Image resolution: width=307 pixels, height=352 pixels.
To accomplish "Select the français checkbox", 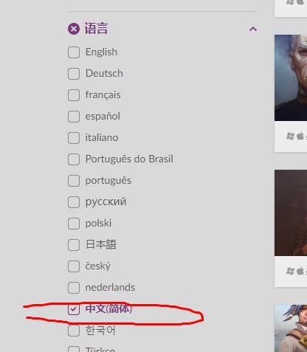I will click(x=74, y=95).
